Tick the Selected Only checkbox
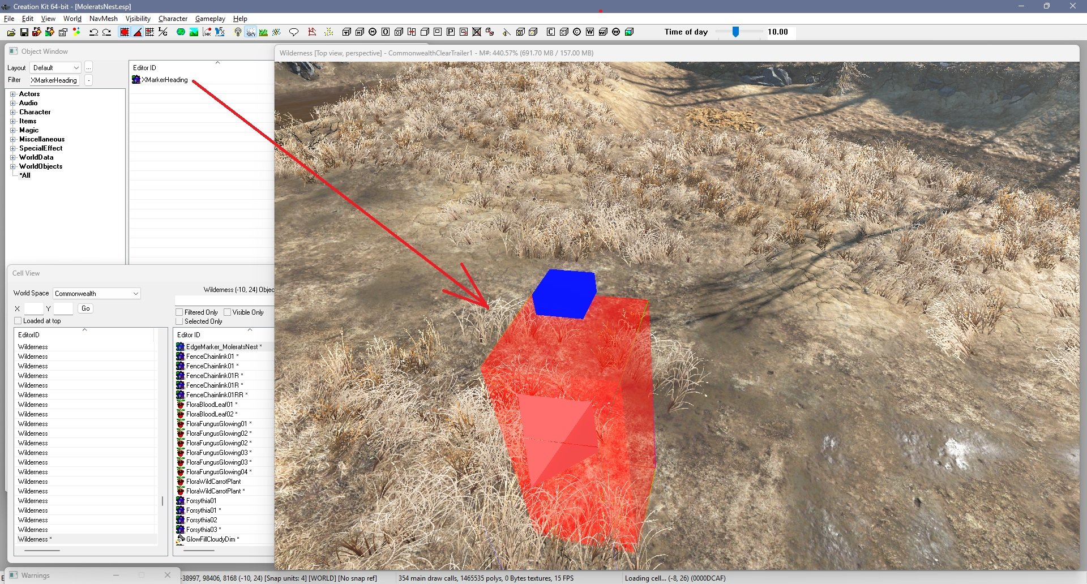Image resolution: width=1087 pixels, height=584 pixels. (179, 321)
